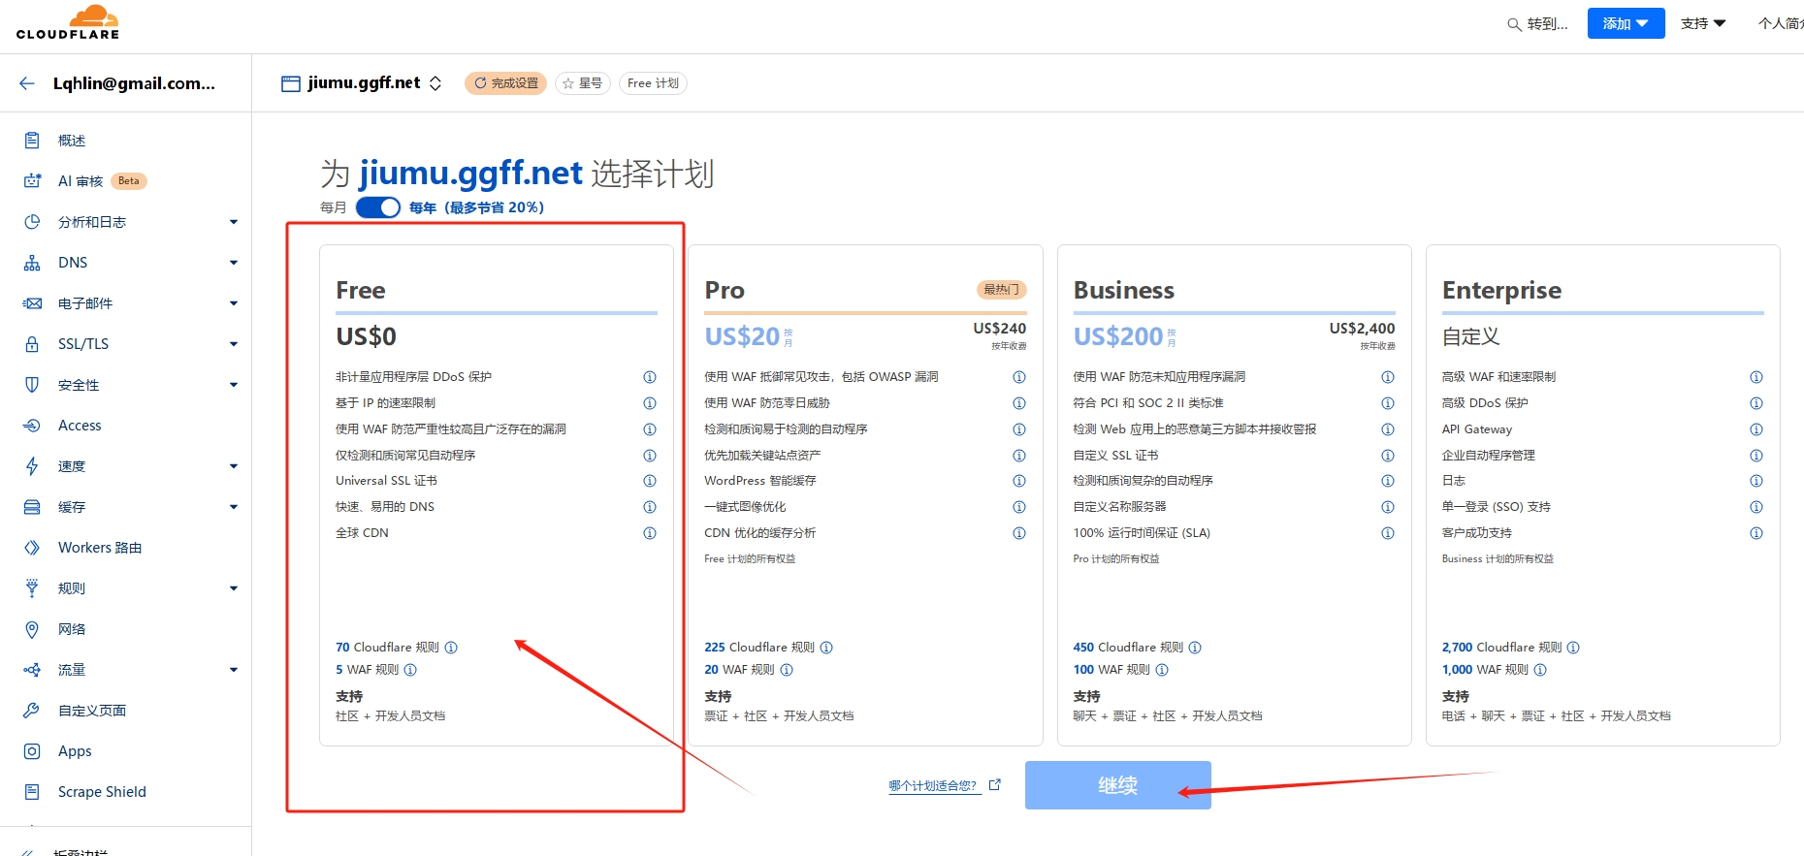Click the email envelope icon

32,303
